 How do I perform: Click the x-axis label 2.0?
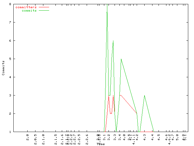(x=28, y=137)
